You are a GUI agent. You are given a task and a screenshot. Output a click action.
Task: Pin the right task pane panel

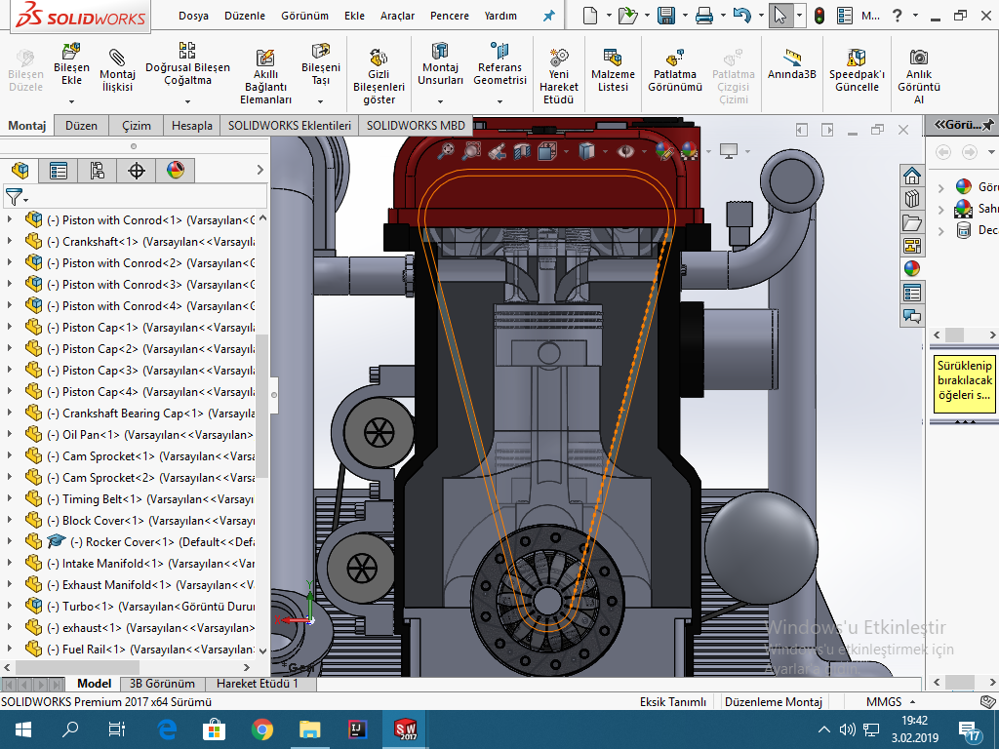988,125
